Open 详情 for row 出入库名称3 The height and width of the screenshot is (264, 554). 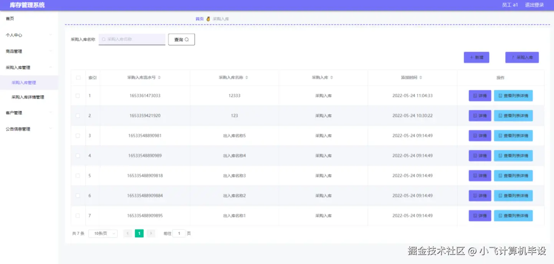coord(480,175)
